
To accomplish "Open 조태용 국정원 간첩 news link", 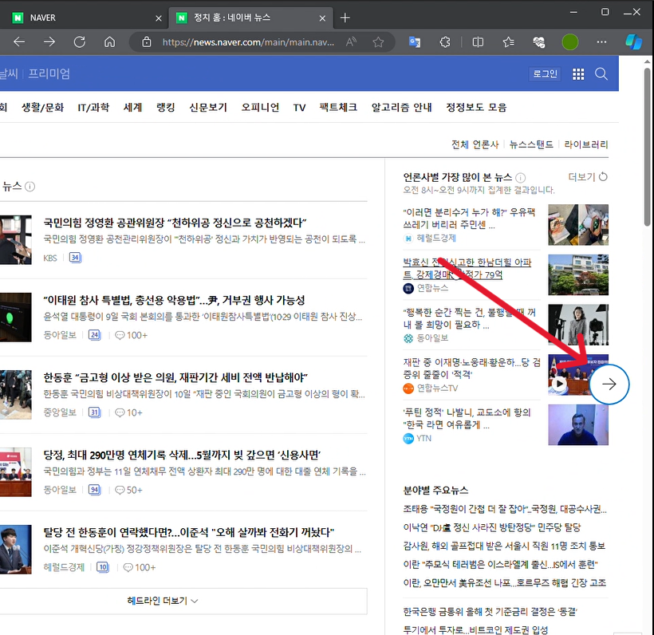I will click(505, 509).
